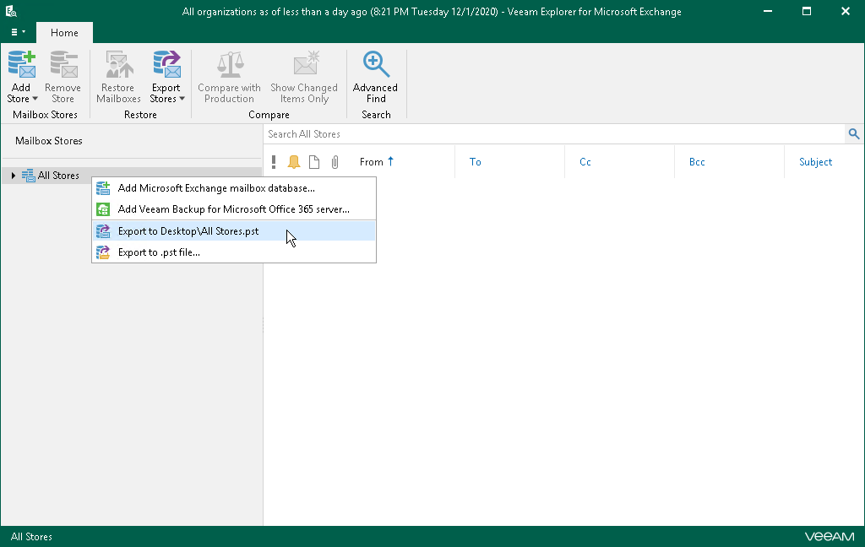Image resolution: width=865 pixels, height=547 pixels.
Task: Click the search magnifier button
Action: [854, 134]
